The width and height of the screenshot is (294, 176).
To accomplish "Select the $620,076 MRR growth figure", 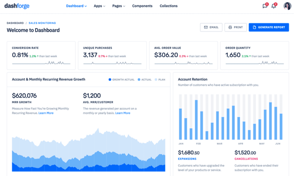I will (25, 96).
